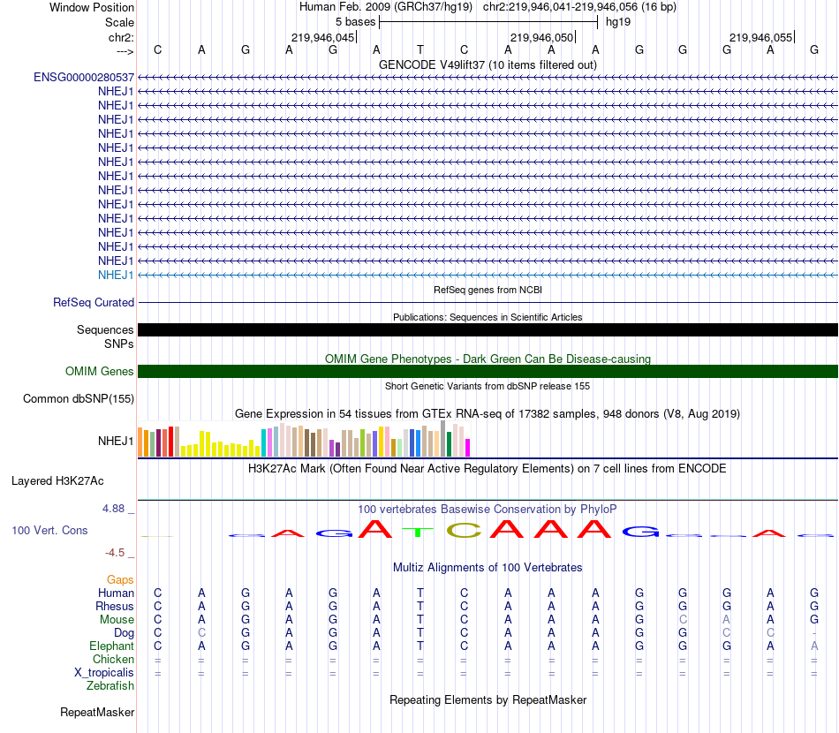Open 100 vertebrates Basewise Conservation title
The width and height of the screenshot is (839, 733).
point(488,510)
